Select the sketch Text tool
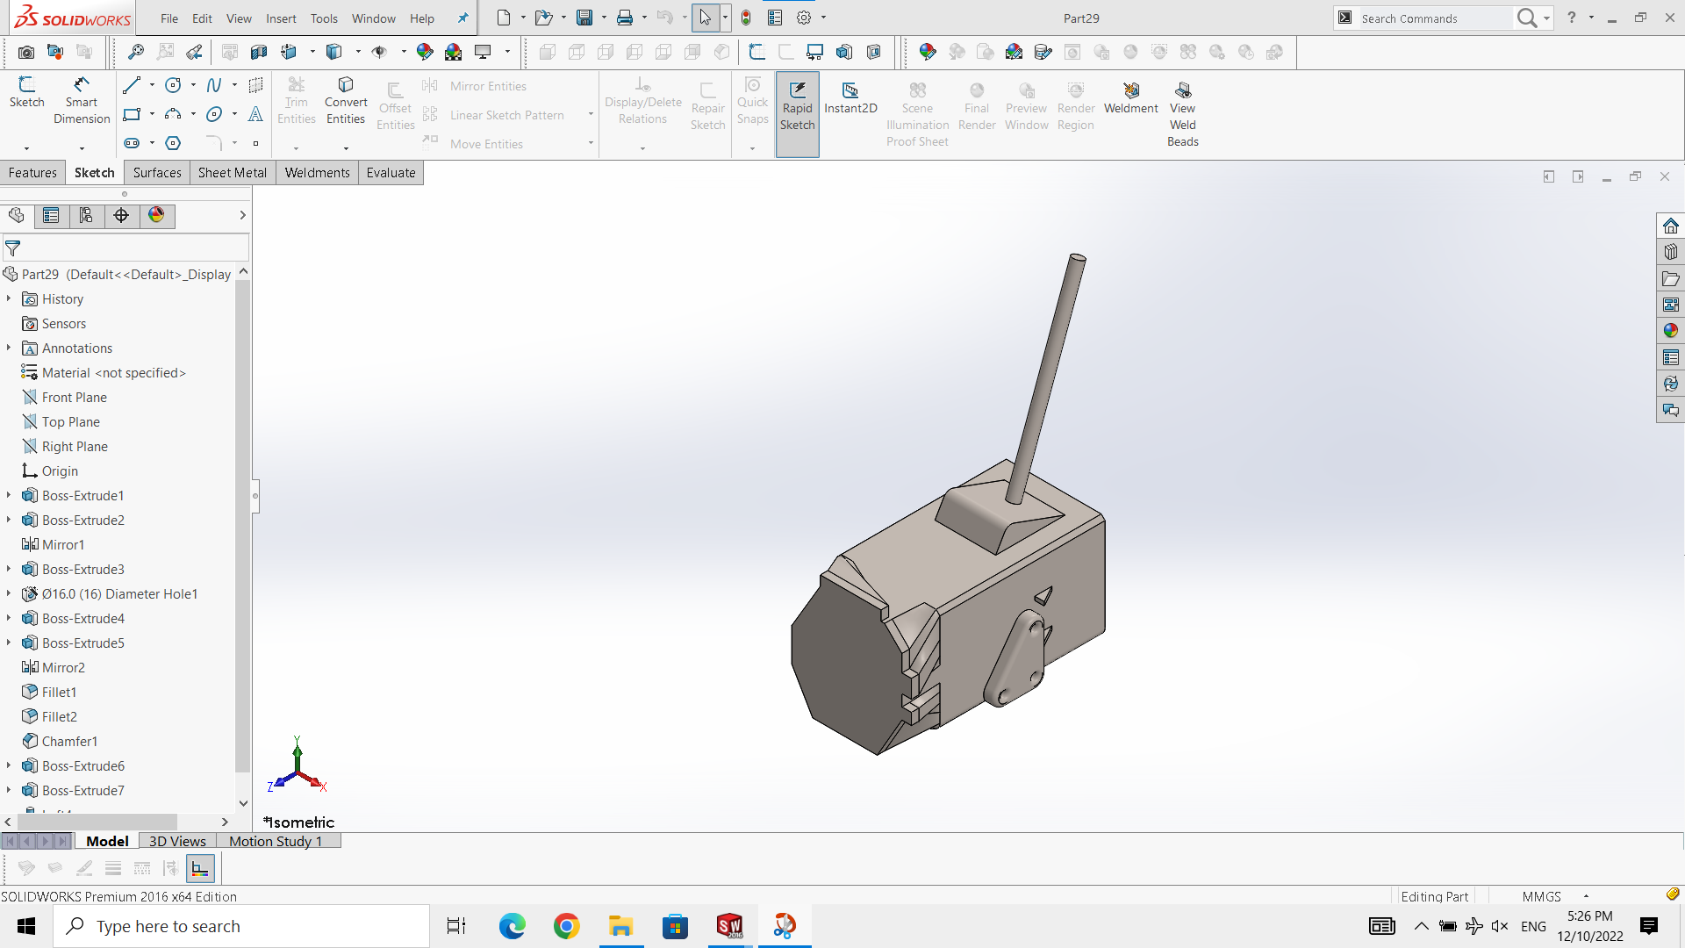The image size is (1685, 948). [255, 114]
